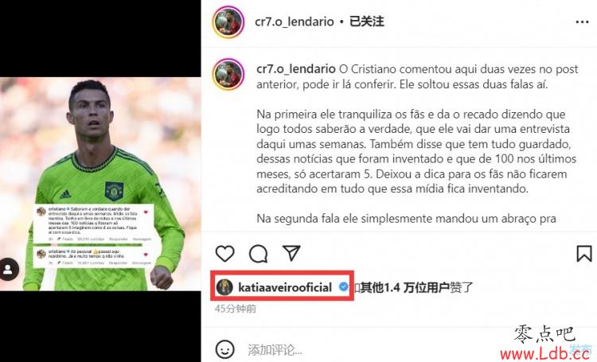
Task: Open cr7.o_lendario username in the caption
Action: pyautogui.click(x=296, y=69)
